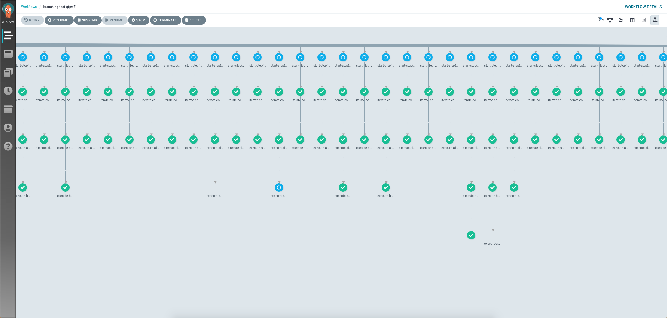Open the Workflows breadcrumb dropdown path

pyautogui.click(x=29, y=7)
